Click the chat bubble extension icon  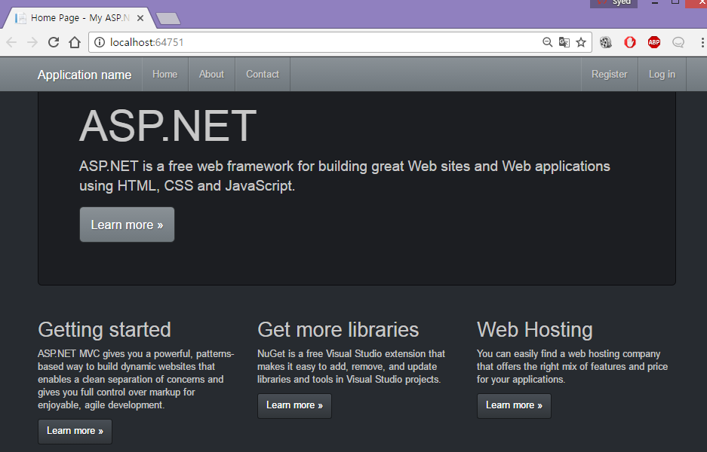point(678,43)
